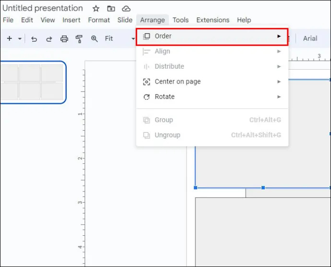Click the Redo icon
Screen dimensions: 331x267
[x=49, y=39]
